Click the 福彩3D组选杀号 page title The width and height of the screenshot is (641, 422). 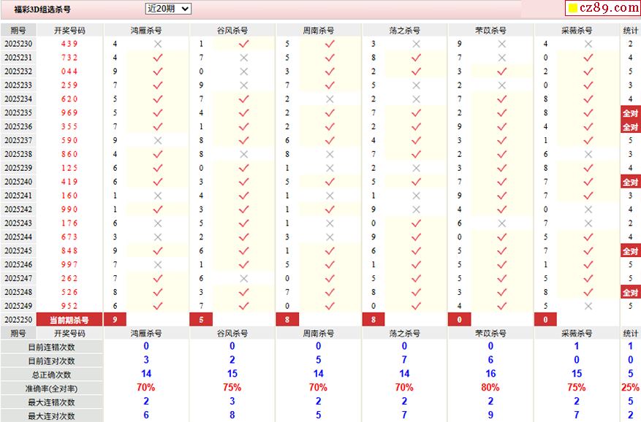[x=42, y=9]
